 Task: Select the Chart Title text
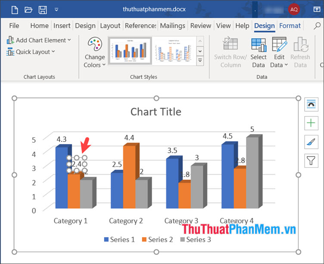coord(156,112)
